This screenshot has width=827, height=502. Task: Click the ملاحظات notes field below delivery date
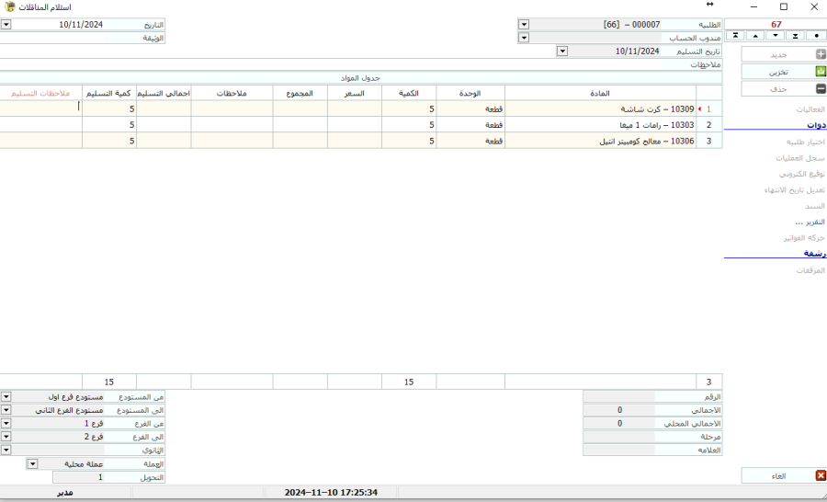click(x=333, y=64)
